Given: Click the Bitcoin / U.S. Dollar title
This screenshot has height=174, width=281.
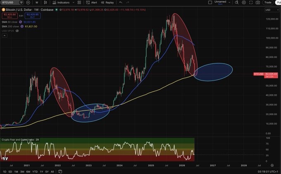Looking at the screenshot, I should pos(30,10).
